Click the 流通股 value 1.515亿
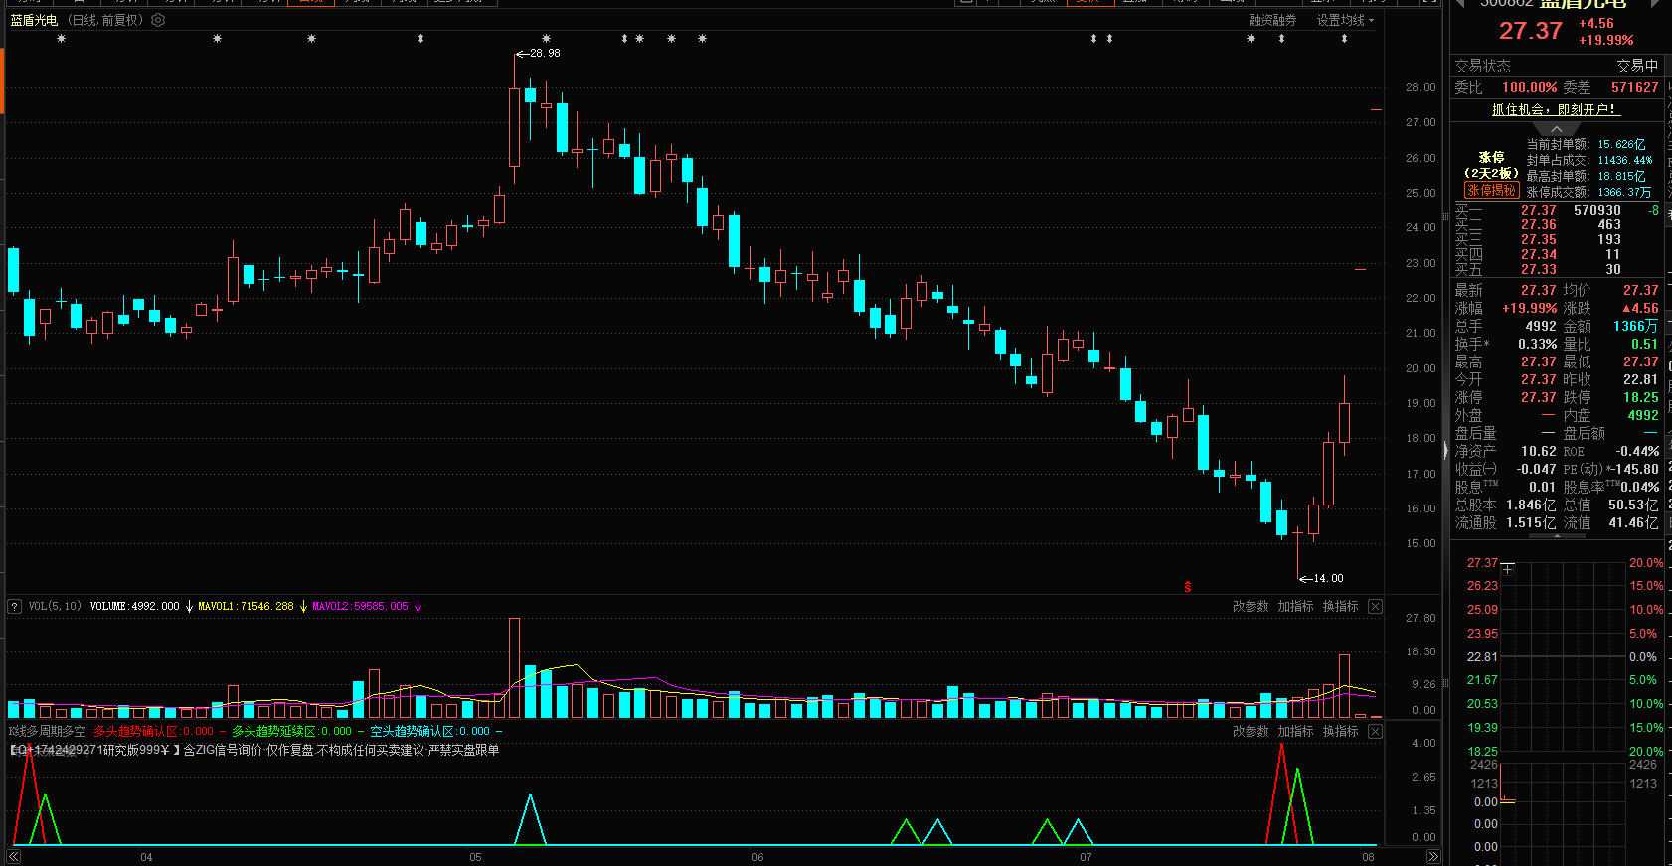 click(1531, 522)
